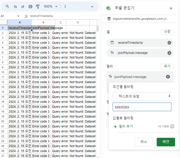This screenshot has width=180, height=158.
Task: Open the 100% zoom dropdown
Action: click(50, 6)
